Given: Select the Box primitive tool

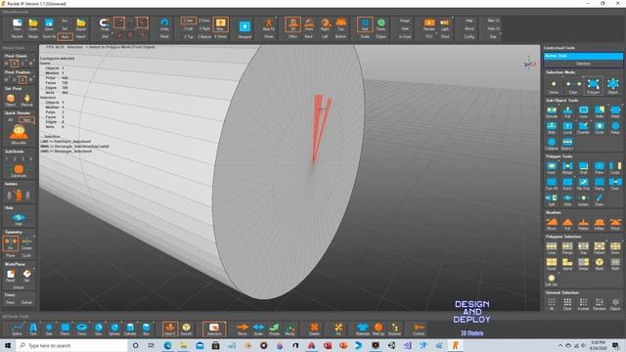Looking at the screenshot, I should (x=146, y=329).
